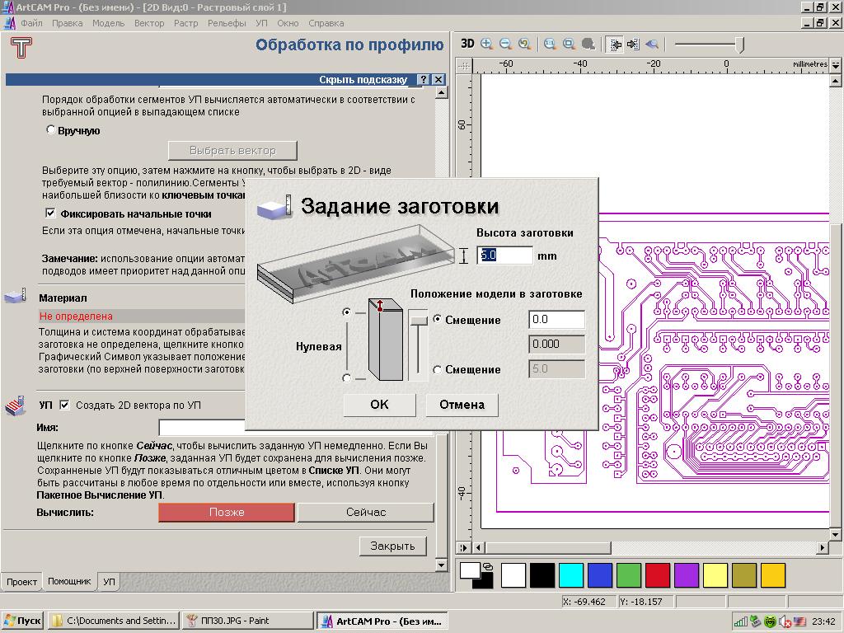The image size is (844, 633).
Task: Pick the cyan colour swatch
Action: click(x=570, y=575)
